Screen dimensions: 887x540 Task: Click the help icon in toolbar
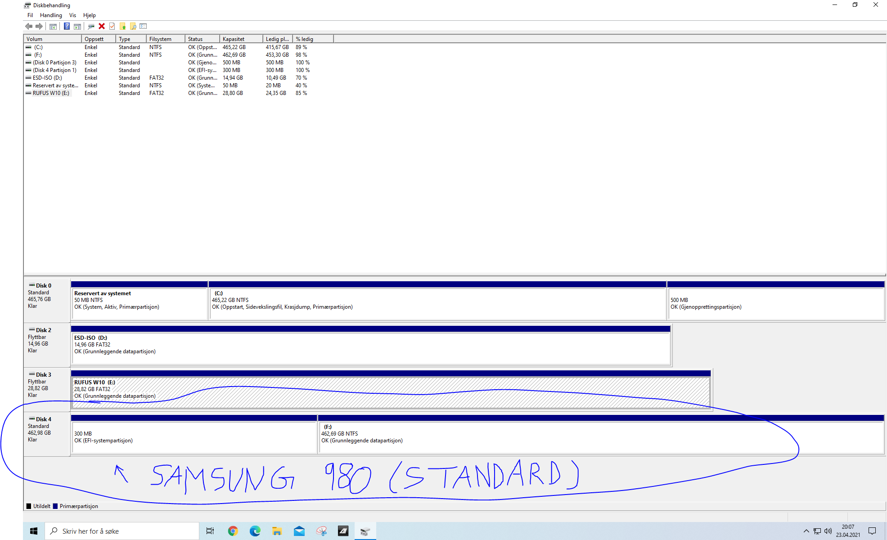(68, 26)
